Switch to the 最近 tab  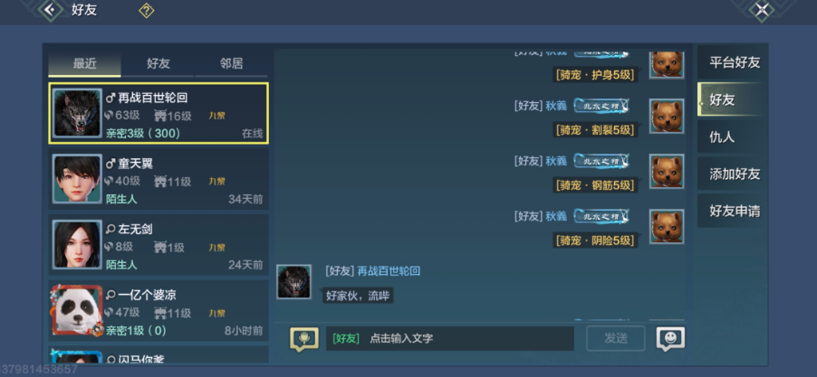[x=84, y=64]
